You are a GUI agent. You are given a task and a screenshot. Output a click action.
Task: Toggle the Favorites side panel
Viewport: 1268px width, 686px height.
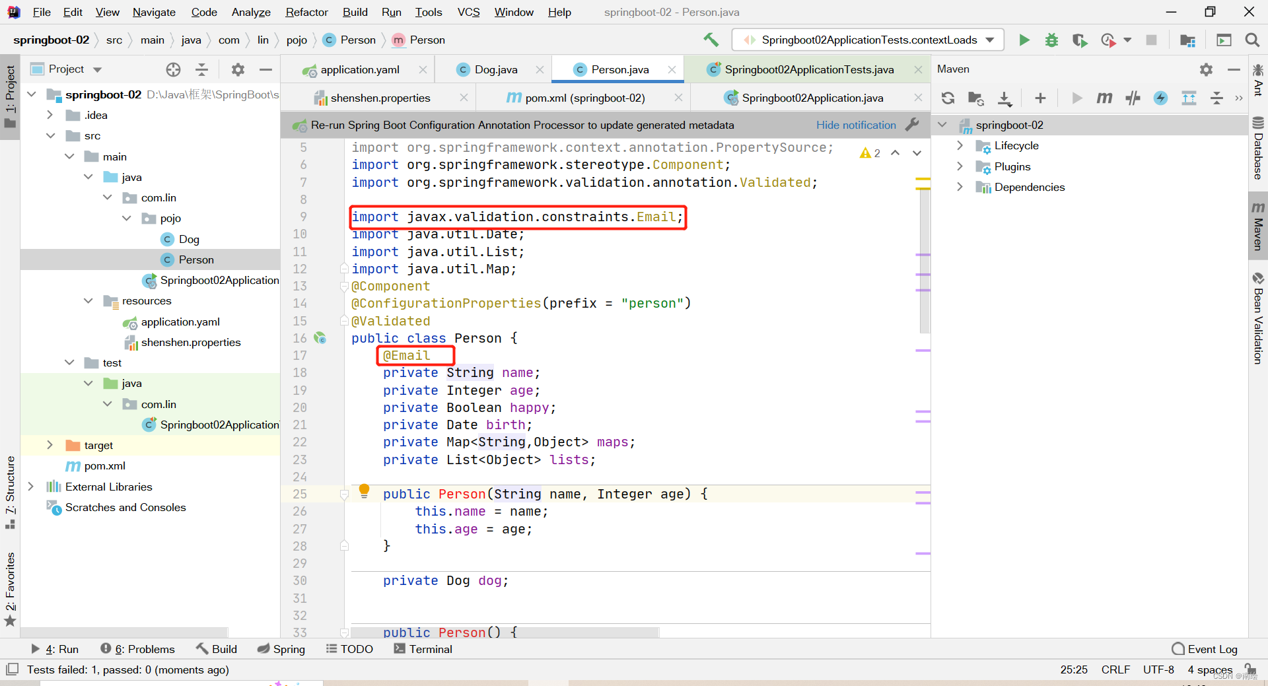(10, 589)
